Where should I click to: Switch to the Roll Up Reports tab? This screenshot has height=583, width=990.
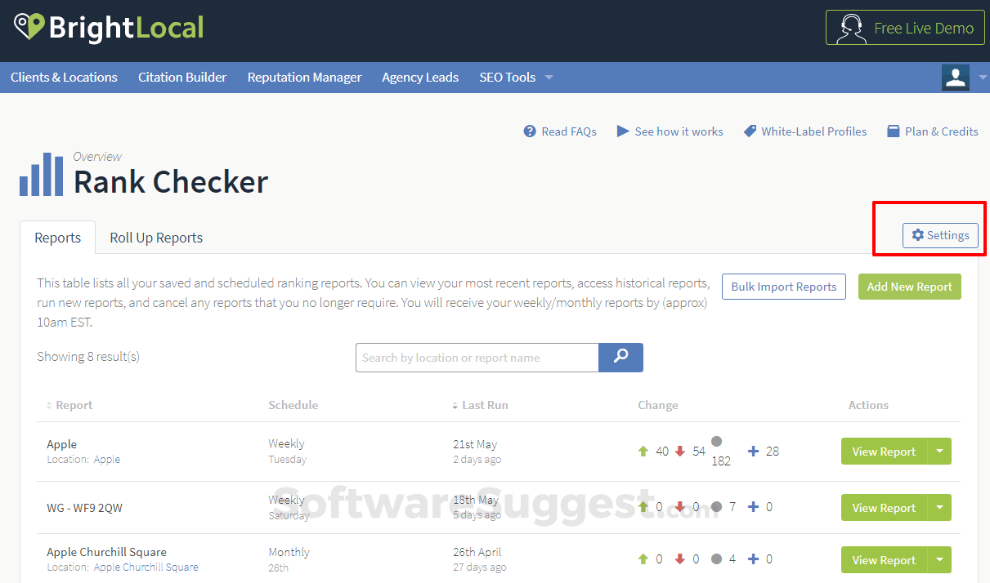[155, 238]
